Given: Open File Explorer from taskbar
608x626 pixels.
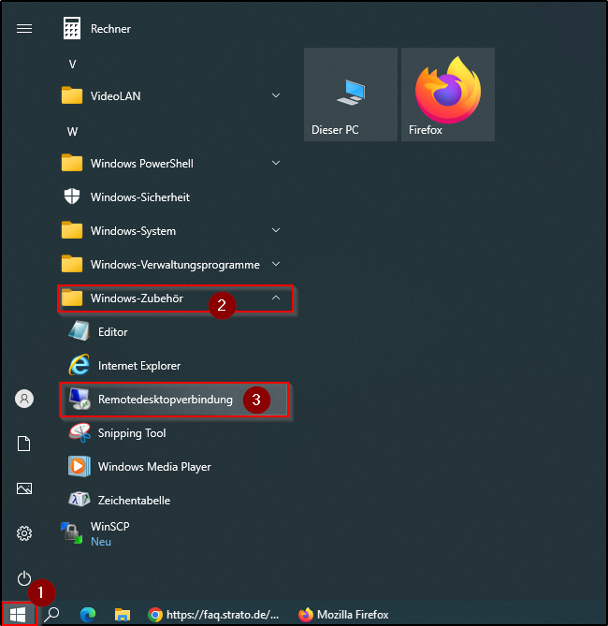Looking at the screenshot, I should [123, 615].
